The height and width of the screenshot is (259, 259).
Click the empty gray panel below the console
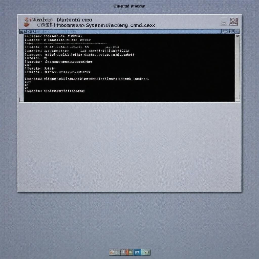point(129,147)
